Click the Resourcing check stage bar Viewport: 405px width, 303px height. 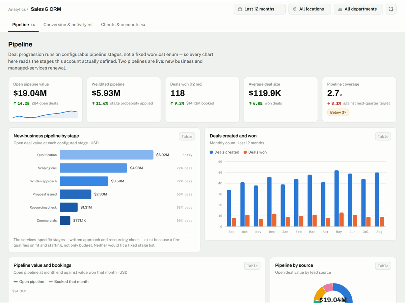click(x=69, y=207)
